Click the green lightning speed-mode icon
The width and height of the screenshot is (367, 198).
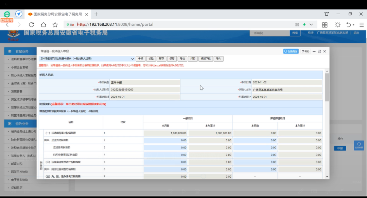pyautogui.click(x=304, y=24)
